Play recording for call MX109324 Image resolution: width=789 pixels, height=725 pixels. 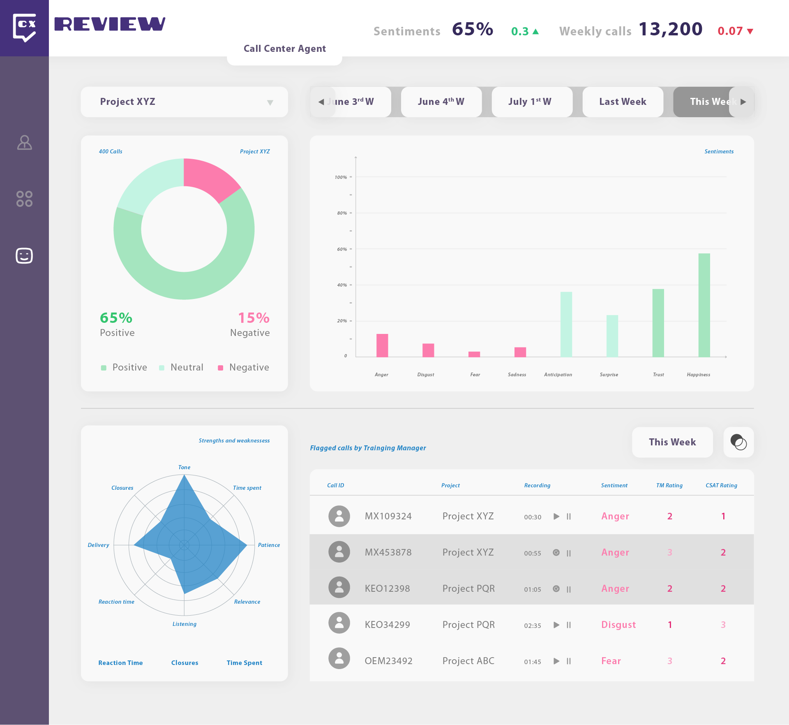pos(556,516)
